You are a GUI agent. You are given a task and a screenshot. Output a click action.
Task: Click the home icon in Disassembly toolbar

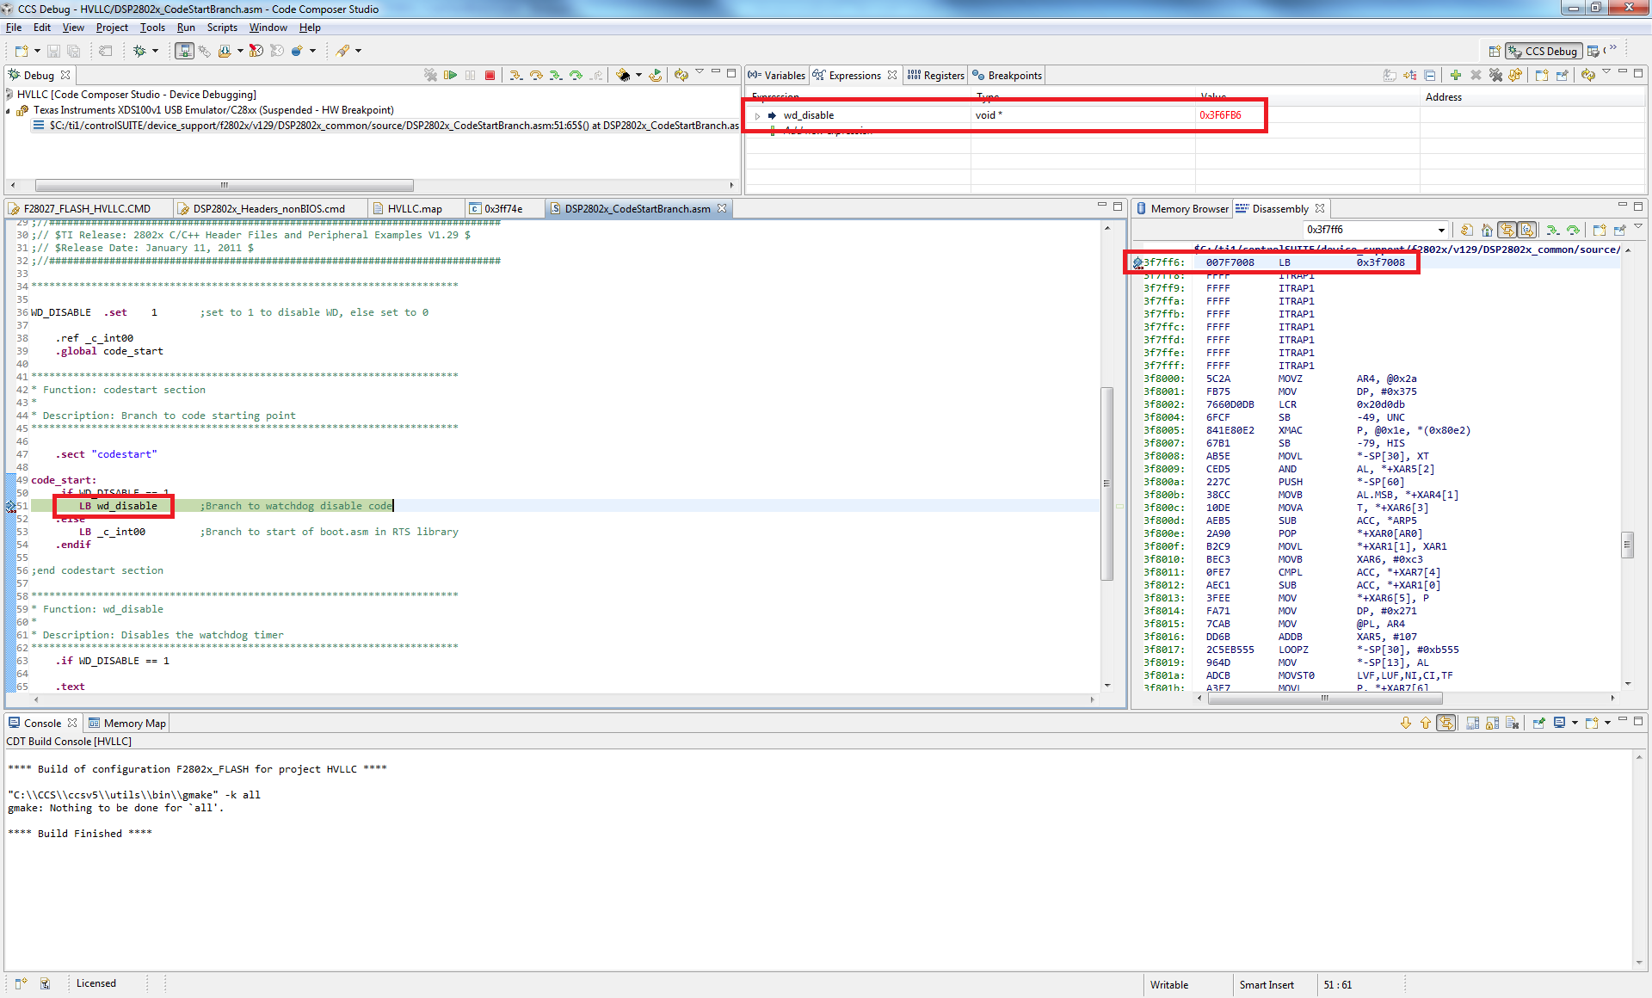pos(1487,230)
